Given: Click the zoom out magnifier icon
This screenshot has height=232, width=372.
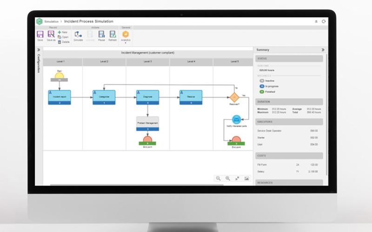Looking at the screenshot, I should coord(218,178).
